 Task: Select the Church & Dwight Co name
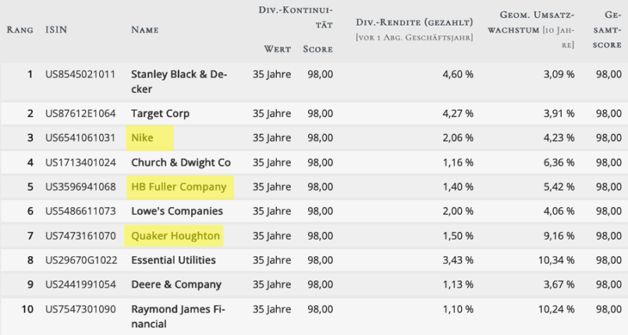(181, 162)
